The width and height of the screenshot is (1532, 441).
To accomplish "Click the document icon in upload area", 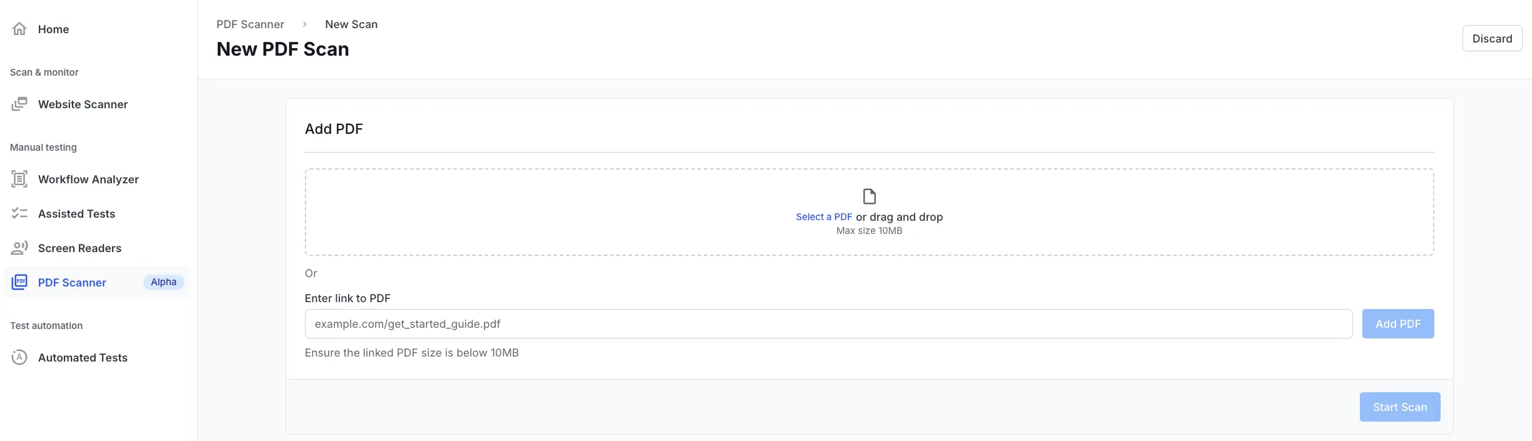I will coord(869,196).
